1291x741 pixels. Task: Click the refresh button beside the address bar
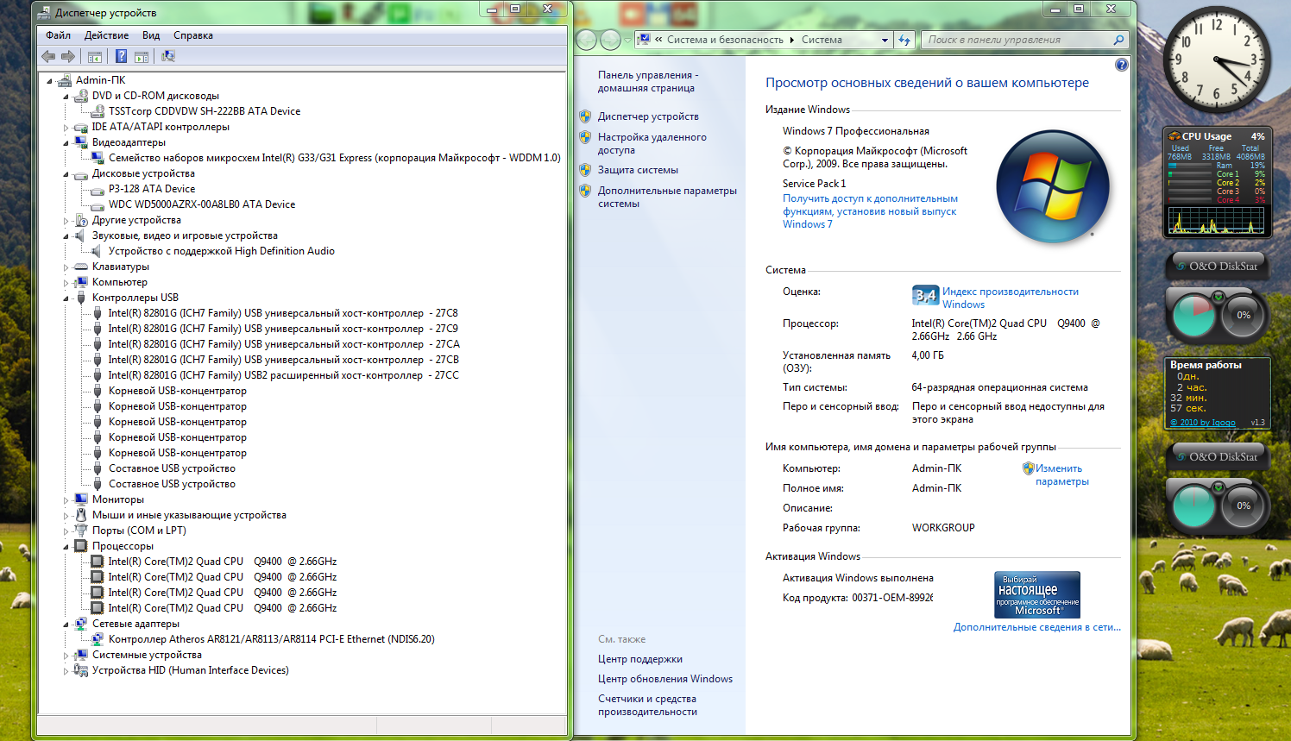(x=904, y=40)
